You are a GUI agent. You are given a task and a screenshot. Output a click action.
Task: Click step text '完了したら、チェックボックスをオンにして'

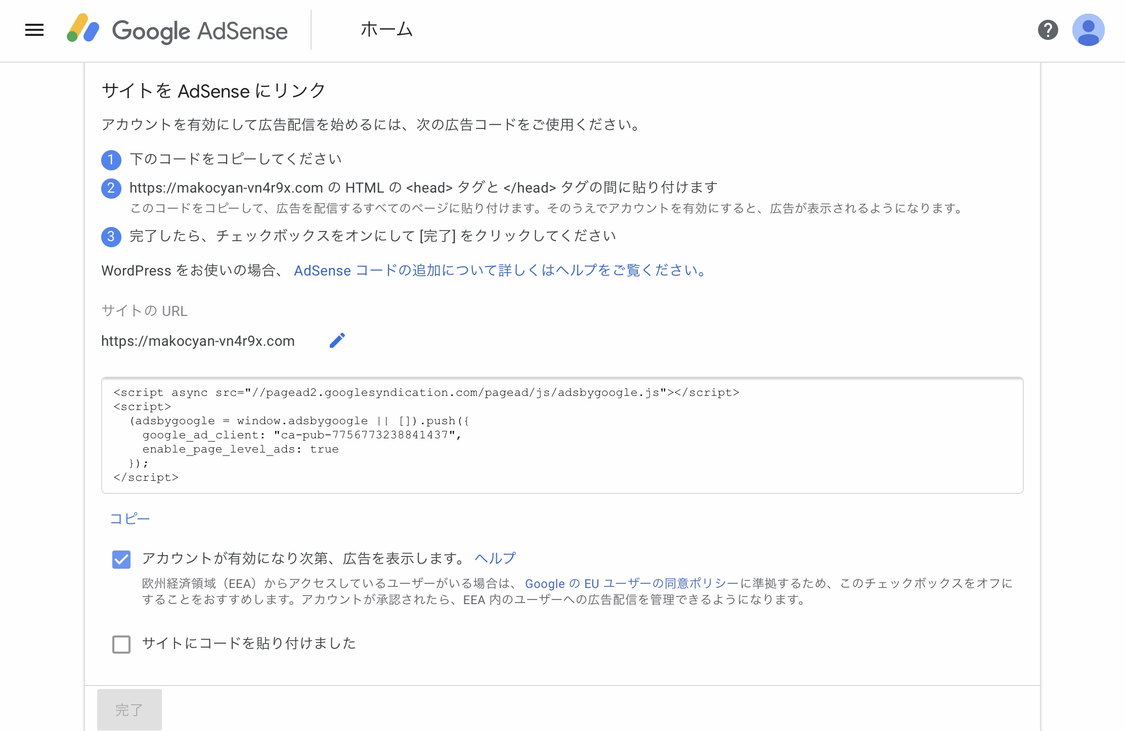(373, 236)
